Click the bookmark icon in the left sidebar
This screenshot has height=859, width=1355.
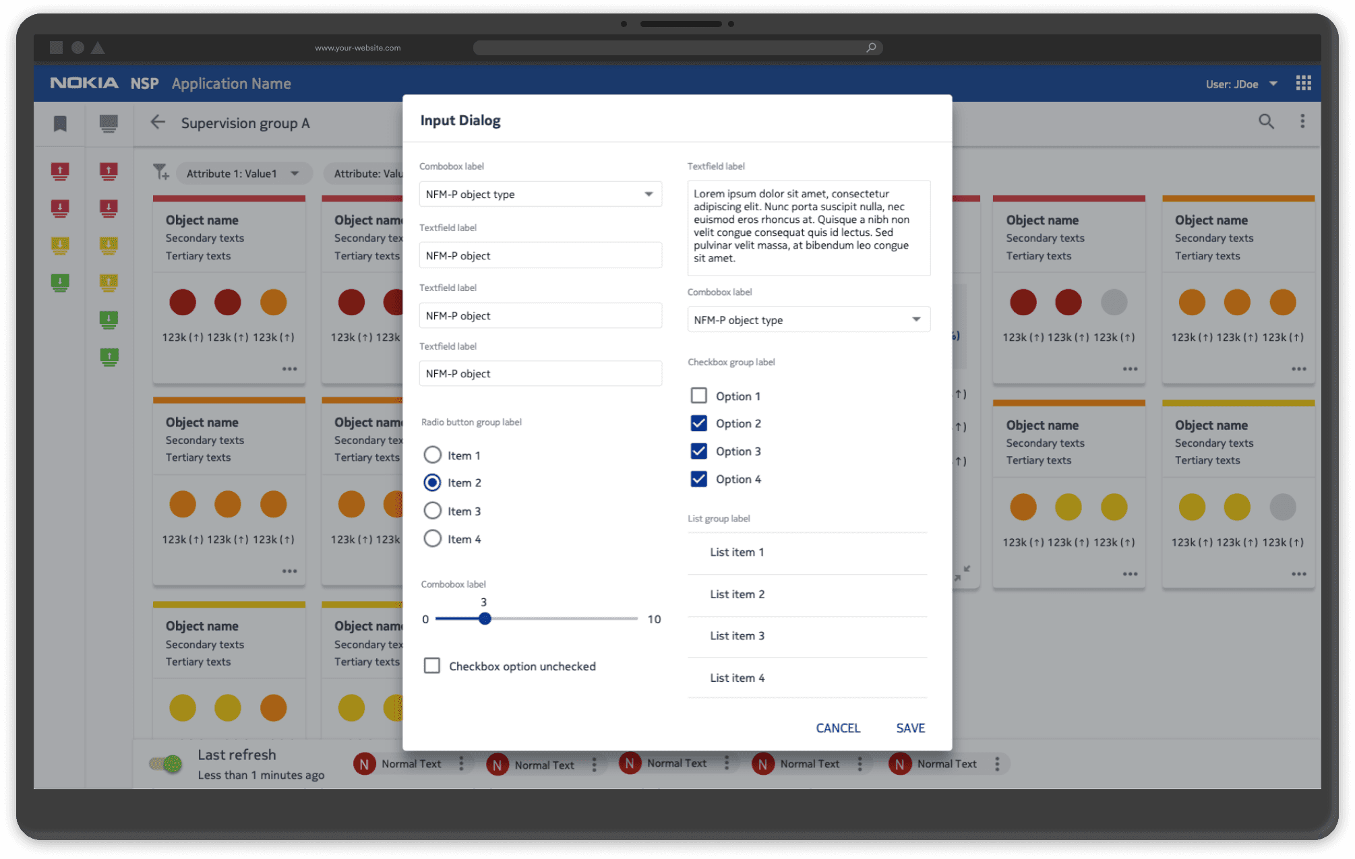click(60, 123)
